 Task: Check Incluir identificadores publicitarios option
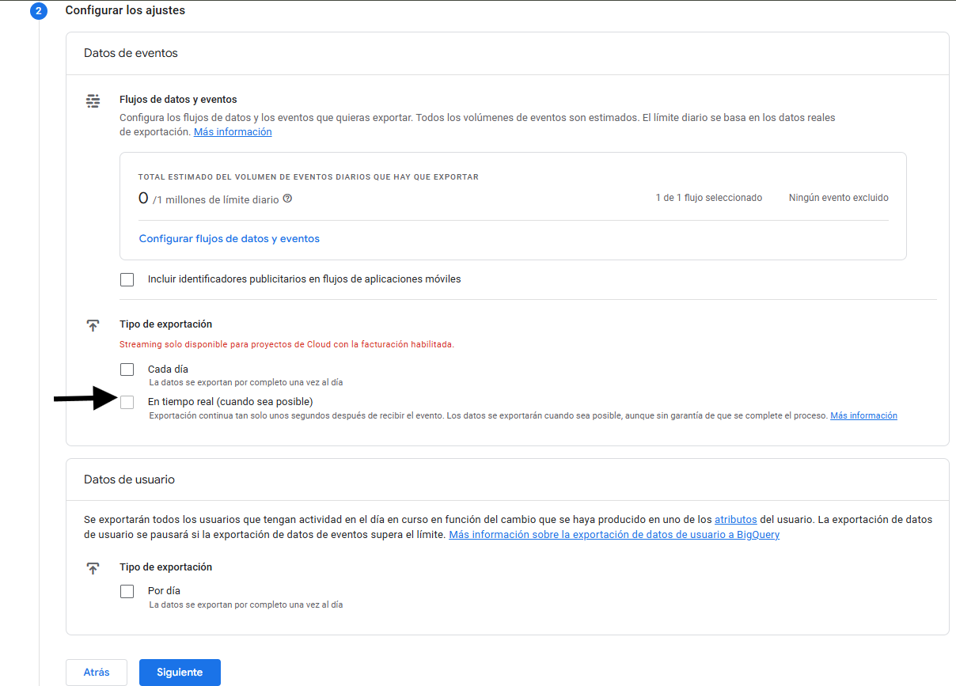point(127,279)
